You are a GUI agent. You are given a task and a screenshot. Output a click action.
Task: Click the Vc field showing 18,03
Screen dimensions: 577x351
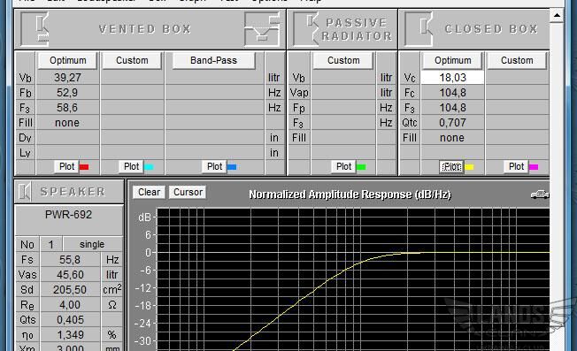tap(452, 78)
